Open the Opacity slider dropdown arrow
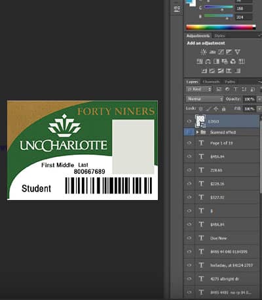262x300 pixels. 259,99
